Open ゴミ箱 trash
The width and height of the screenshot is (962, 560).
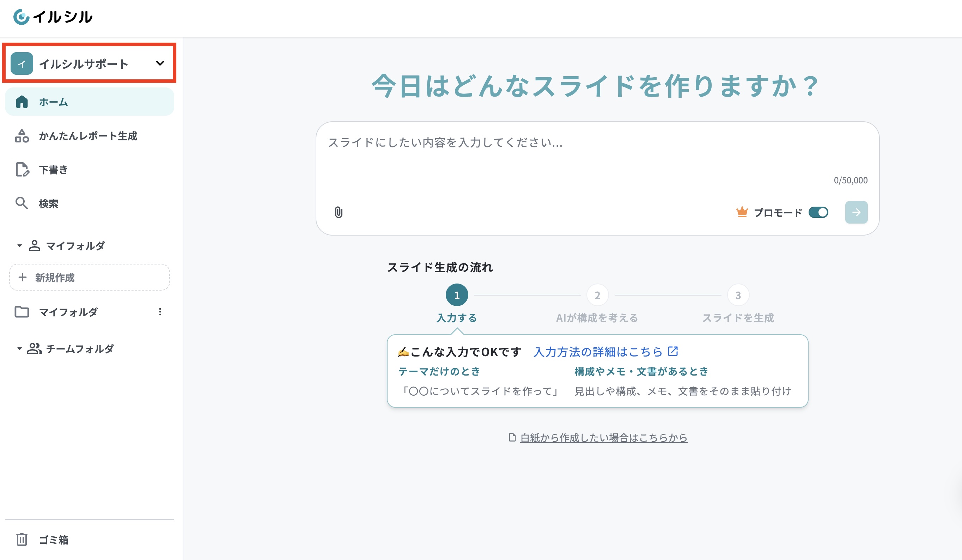pyautogui.click(x=89, y=540)
